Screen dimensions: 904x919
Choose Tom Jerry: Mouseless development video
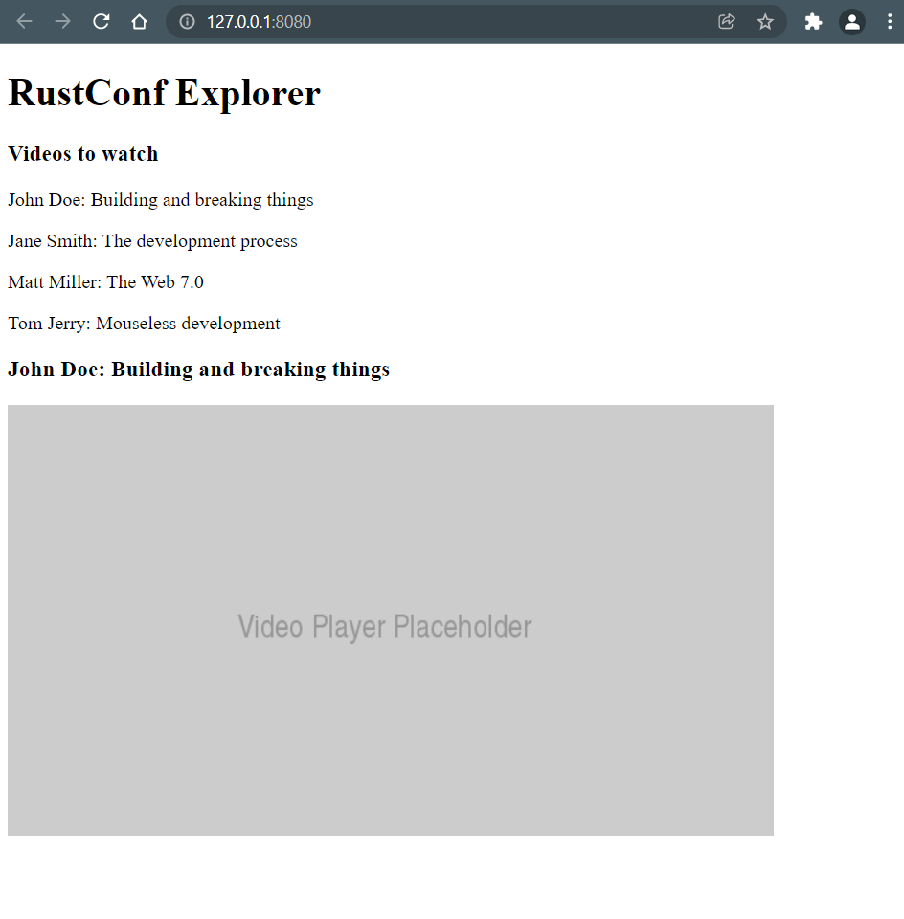143,324
